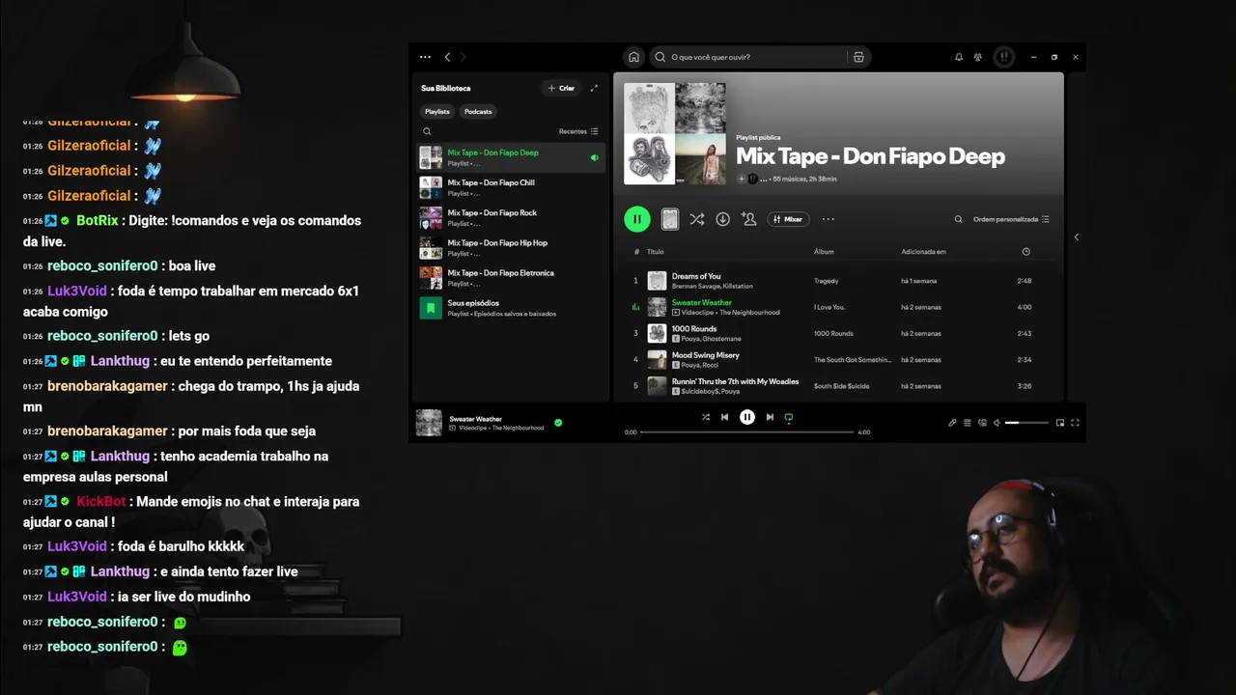1236x695 pixels.
Task: Open The Neighbourhood artist link in track list
Action: (x=749, y=313)
